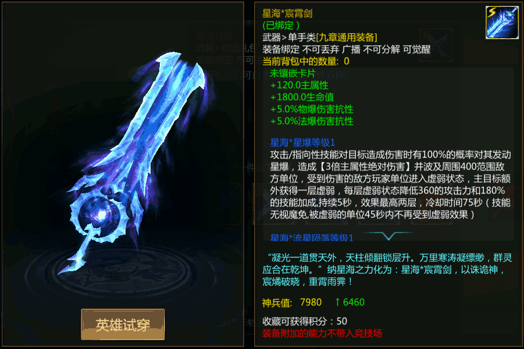Click the red 装备附加的能力不带入竞技场 warning
The width and height of the screenshot is (524, 349).
322,333
